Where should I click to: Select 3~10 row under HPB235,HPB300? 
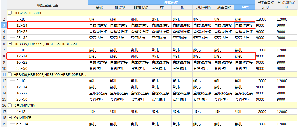(48, 19)
